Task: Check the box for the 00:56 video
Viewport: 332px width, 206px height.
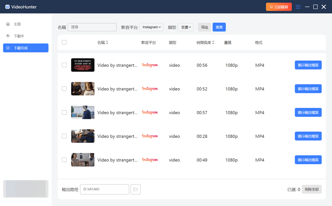Action: (x=64, y=65)
